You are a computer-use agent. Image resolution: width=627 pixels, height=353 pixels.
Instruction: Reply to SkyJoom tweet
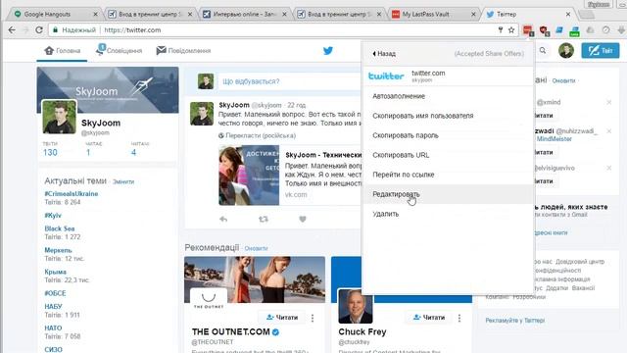coord(223,219)
